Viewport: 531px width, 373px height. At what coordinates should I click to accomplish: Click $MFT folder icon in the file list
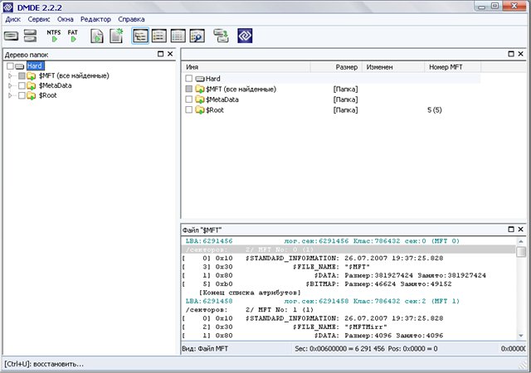(199, 90)
